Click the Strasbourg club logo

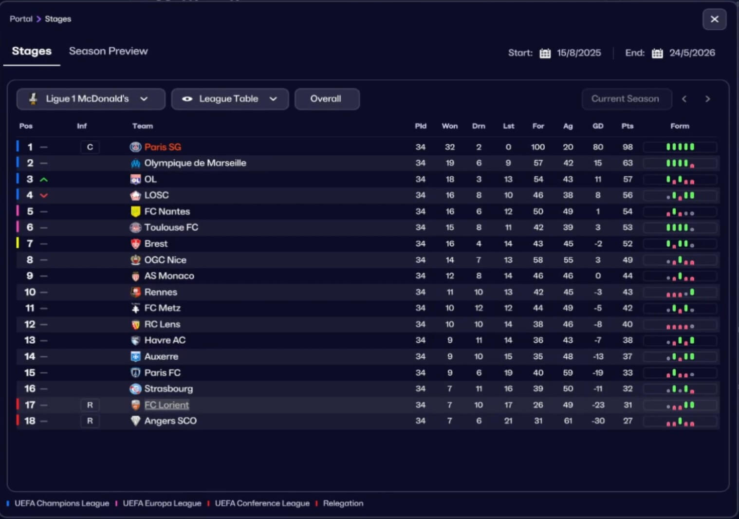[x=135, y=389]
